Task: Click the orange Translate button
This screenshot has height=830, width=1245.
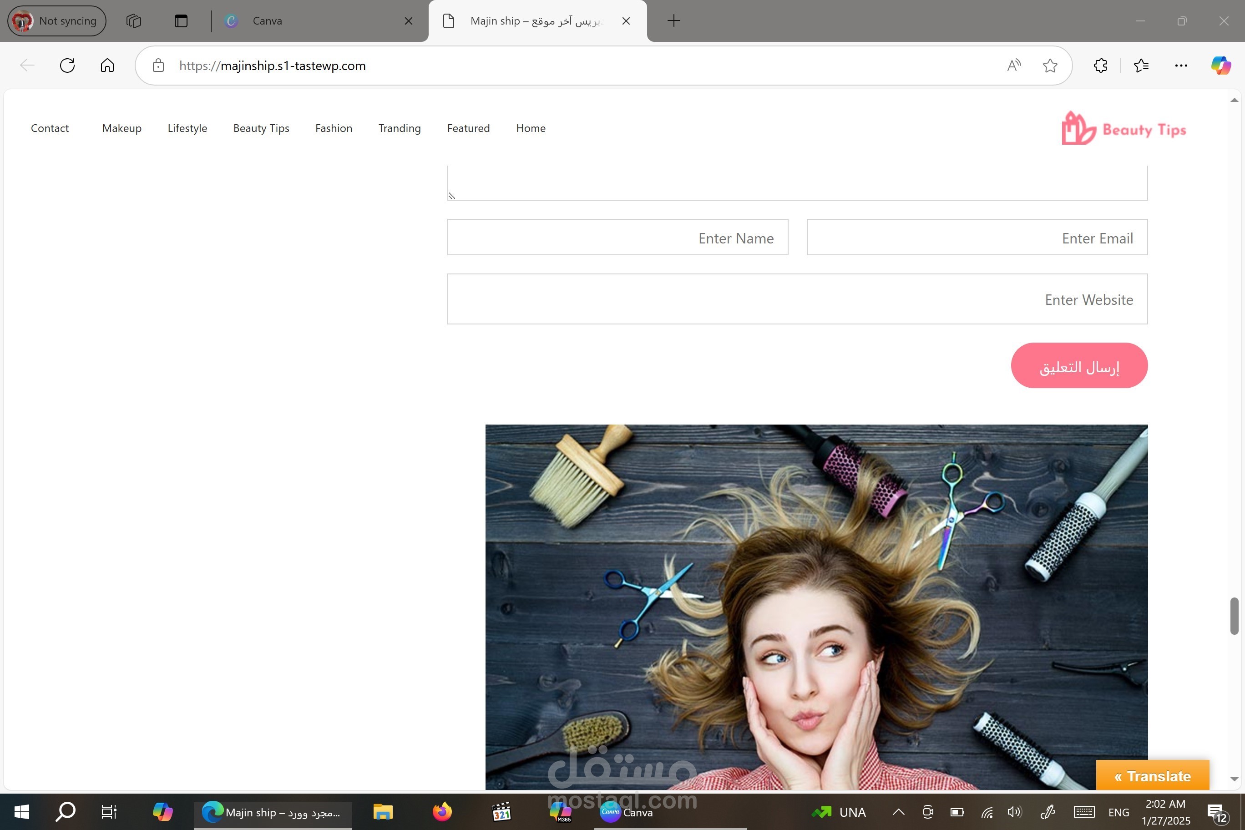Action: 1152,775
